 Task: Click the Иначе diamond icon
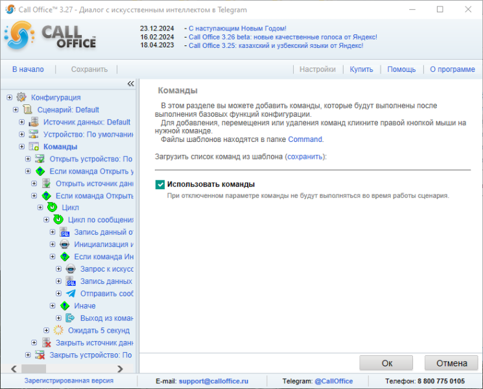[x=65, y=305]
